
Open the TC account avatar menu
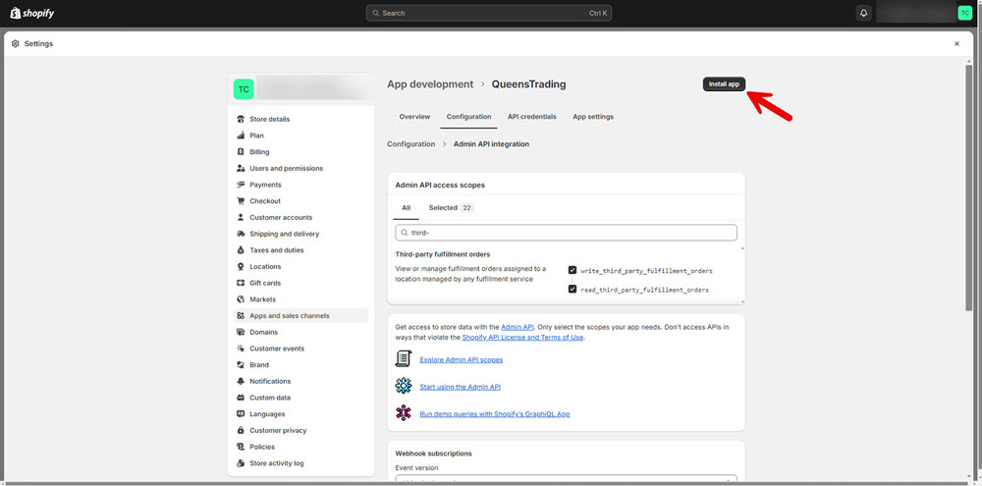coord(964,13)
